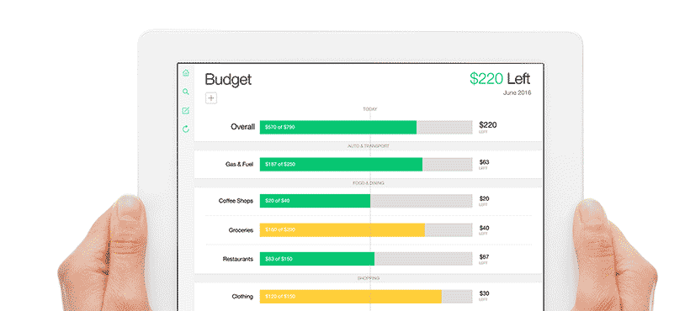The height and width of the screenshot is (311, 690).
Task: Select the Gas & Fuel progress bar
Action: [366, 164]
